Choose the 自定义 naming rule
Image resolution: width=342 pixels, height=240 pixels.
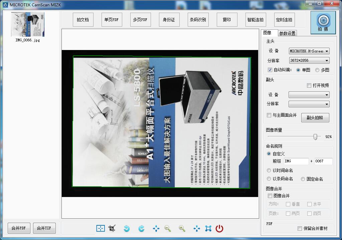(x=269, y=154)
